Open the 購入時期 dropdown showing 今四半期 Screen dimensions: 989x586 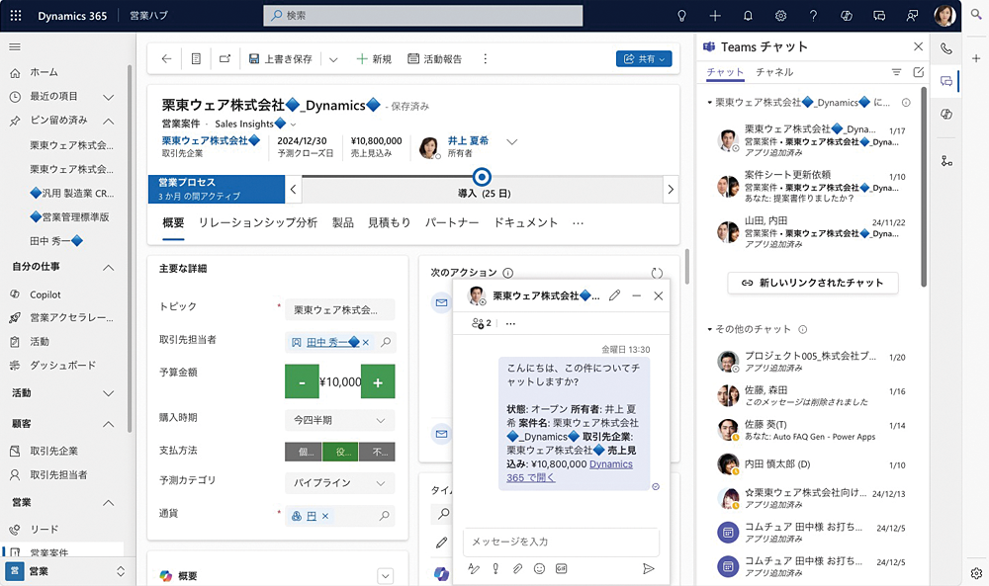click(339, 420)
